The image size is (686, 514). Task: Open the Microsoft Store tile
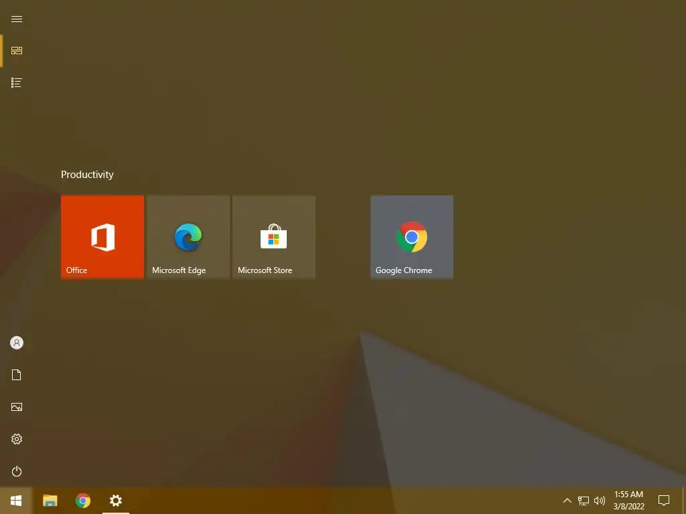(x=274, y=237)
